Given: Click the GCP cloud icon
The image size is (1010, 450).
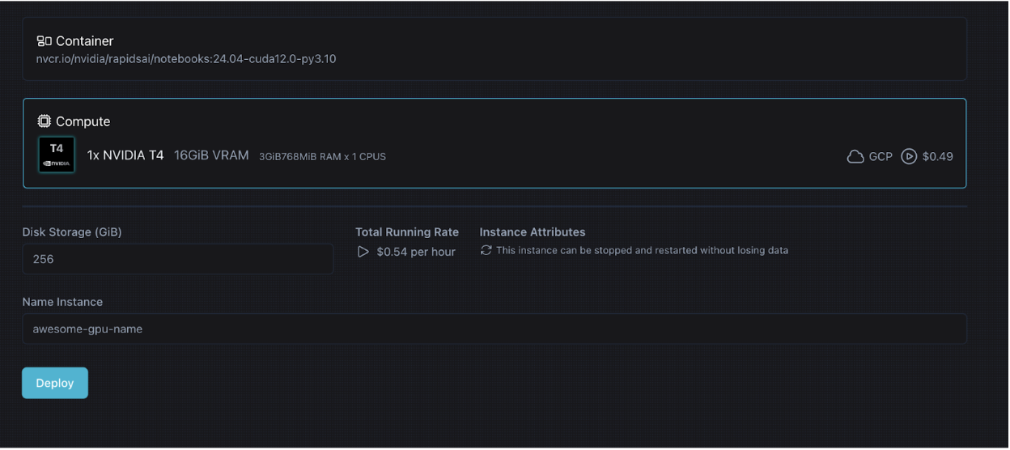Looking at the screenshot, I should click(x=855, y=157).
